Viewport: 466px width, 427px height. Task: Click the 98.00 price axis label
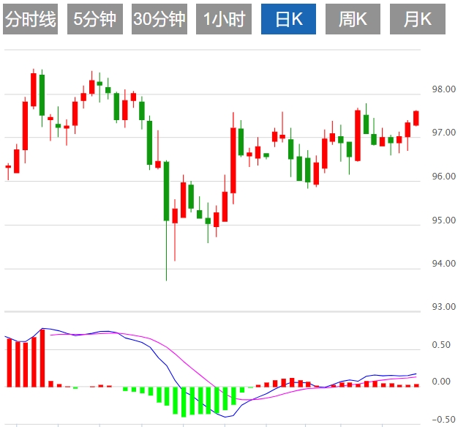click(x=444, y=89)
